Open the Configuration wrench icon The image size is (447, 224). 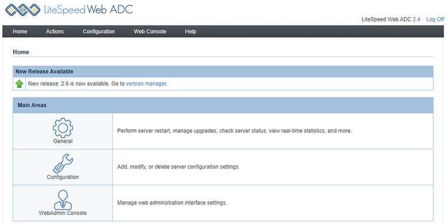coord(63,164)
